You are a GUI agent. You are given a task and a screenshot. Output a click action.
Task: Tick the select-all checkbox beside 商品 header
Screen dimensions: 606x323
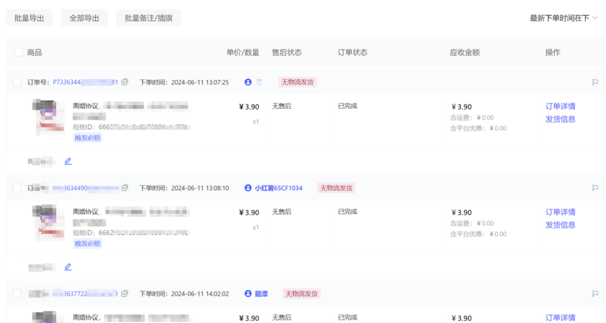tap(18, 52)
